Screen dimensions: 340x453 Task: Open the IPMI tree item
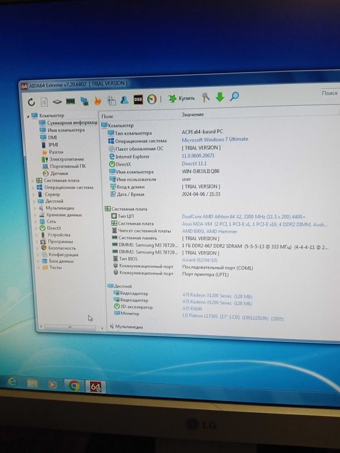[49, 144]
